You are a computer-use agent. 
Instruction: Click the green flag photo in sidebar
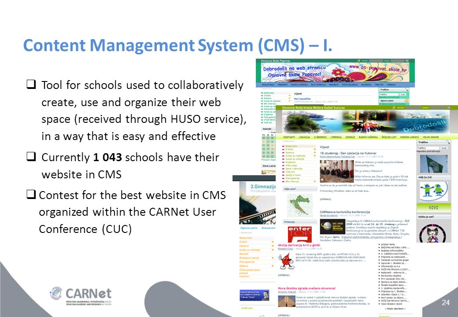click(x=434, y=164)
